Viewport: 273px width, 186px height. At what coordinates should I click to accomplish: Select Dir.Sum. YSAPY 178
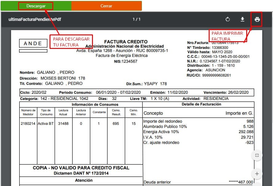click(147, 84)
